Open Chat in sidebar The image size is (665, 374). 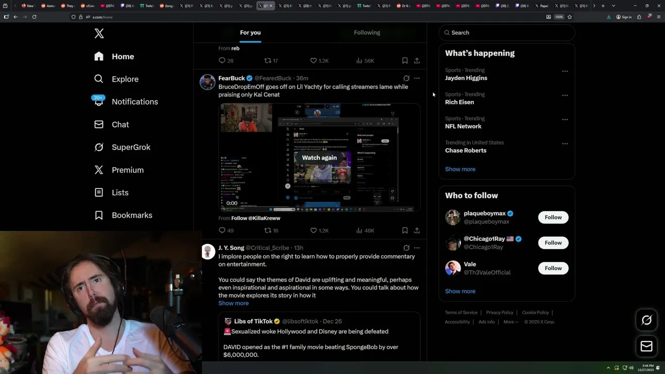[x=111, y=125]
